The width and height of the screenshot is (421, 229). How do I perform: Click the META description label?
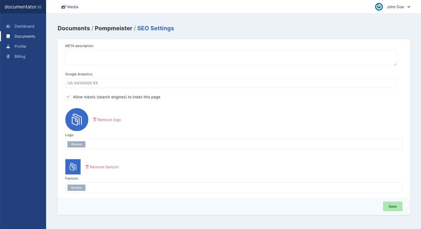pos(79,46)
